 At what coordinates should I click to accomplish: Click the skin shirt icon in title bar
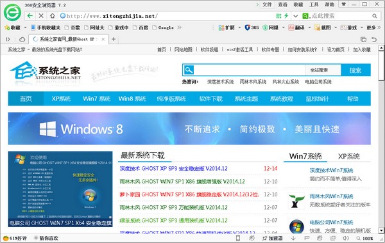click(x=344, y=4)
